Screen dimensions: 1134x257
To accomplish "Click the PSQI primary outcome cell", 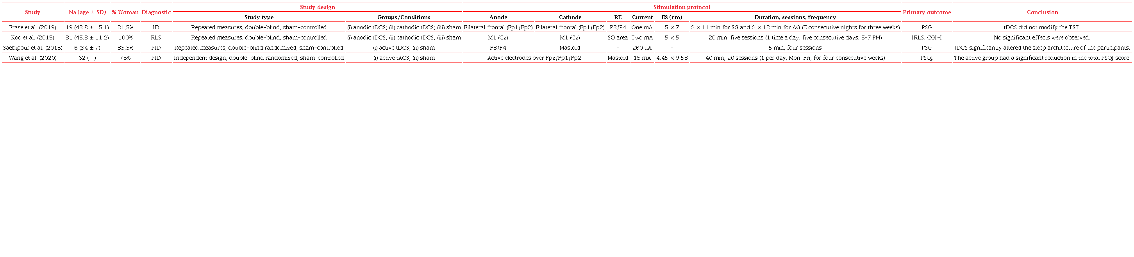I will point(926,58).
